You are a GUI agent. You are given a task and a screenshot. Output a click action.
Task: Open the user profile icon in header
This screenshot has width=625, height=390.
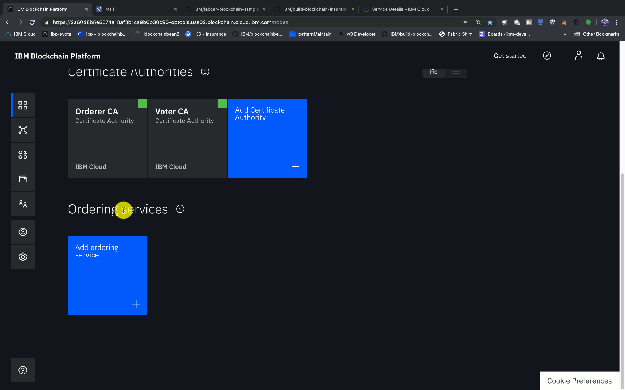click(579, 56)
